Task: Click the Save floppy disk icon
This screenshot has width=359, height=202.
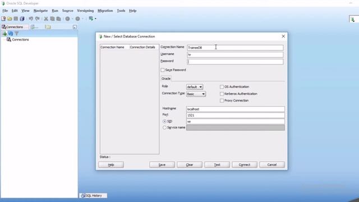Action: point(16,19)
